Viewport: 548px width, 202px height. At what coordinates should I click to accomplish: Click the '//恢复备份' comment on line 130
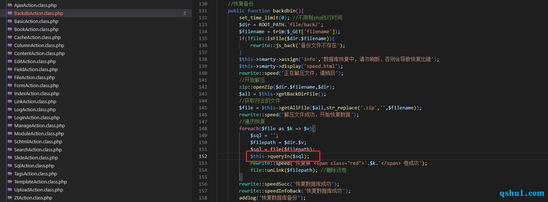[240, 4]
